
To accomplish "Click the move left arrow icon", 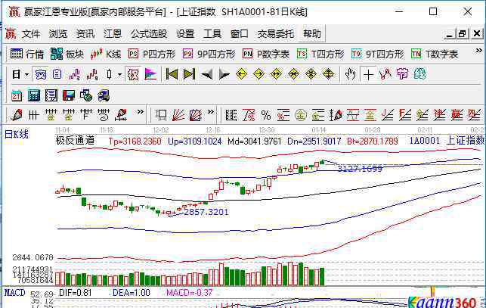I will click(207, 74).
